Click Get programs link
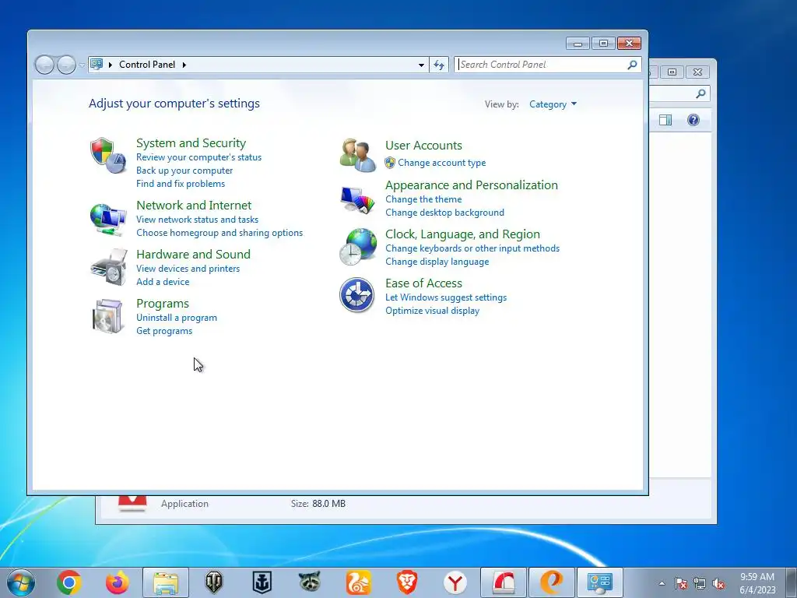The image size is (797, 598). (164, 330)
